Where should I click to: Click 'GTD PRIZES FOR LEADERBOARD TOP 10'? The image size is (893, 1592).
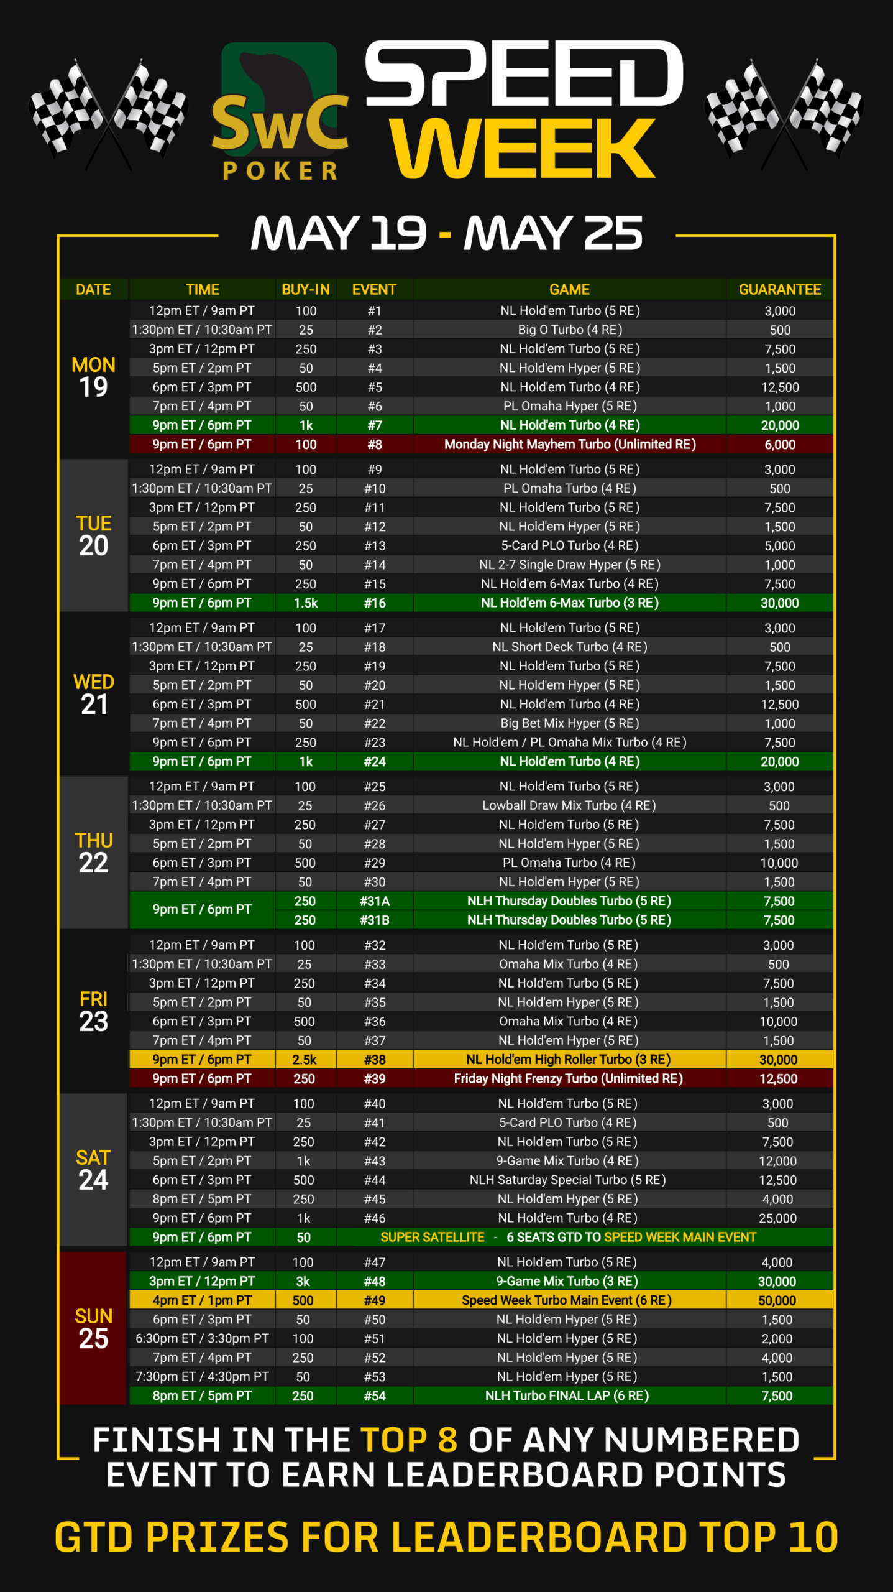coord(446,1537)
